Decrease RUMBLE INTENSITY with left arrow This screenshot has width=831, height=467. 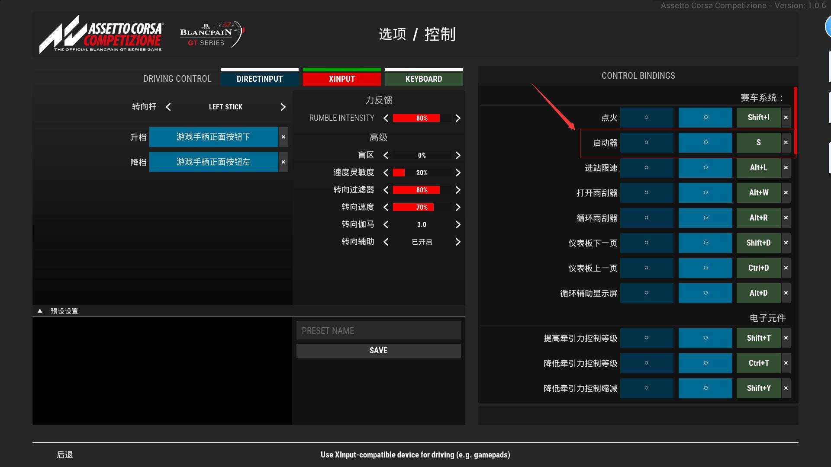[386, 118]
